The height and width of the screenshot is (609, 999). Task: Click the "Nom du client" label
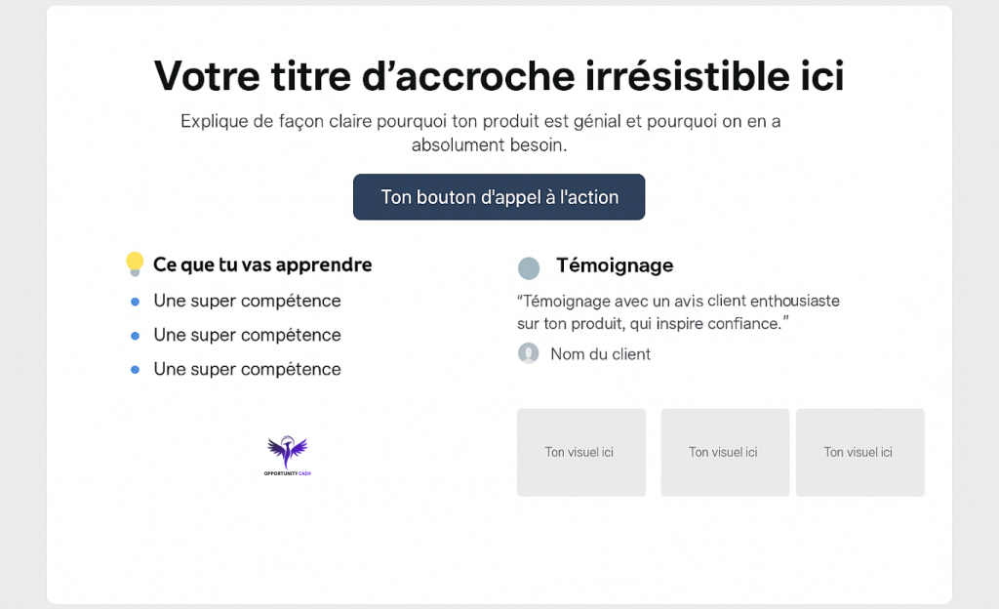tap(600, 354)
